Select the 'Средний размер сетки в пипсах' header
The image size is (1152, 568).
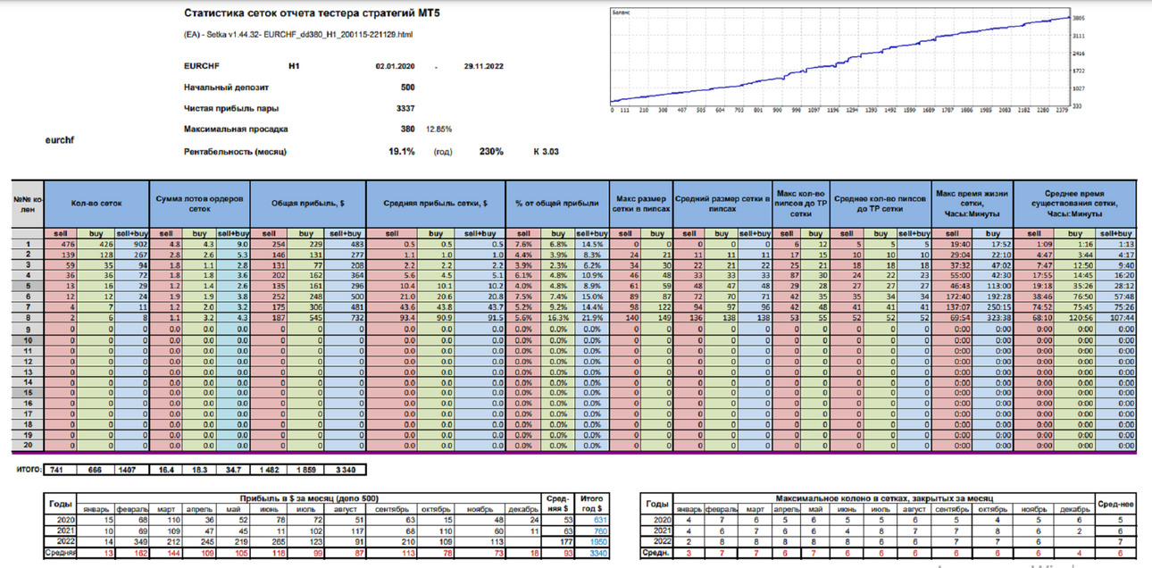tap(722, 204)
